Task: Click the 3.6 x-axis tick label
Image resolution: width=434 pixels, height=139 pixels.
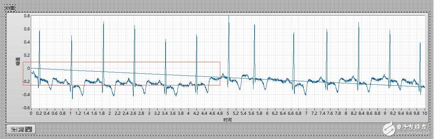Action: 173,113
